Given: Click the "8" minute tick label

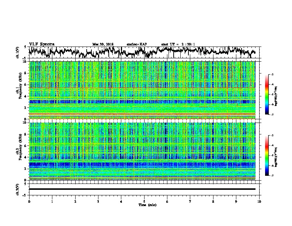Looking at the screenshot, I should click(213, 202).
